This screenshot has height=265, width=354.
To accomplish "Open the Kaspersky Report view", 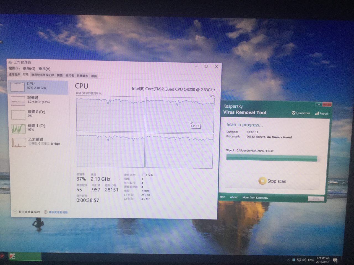I will click(322, 113).
